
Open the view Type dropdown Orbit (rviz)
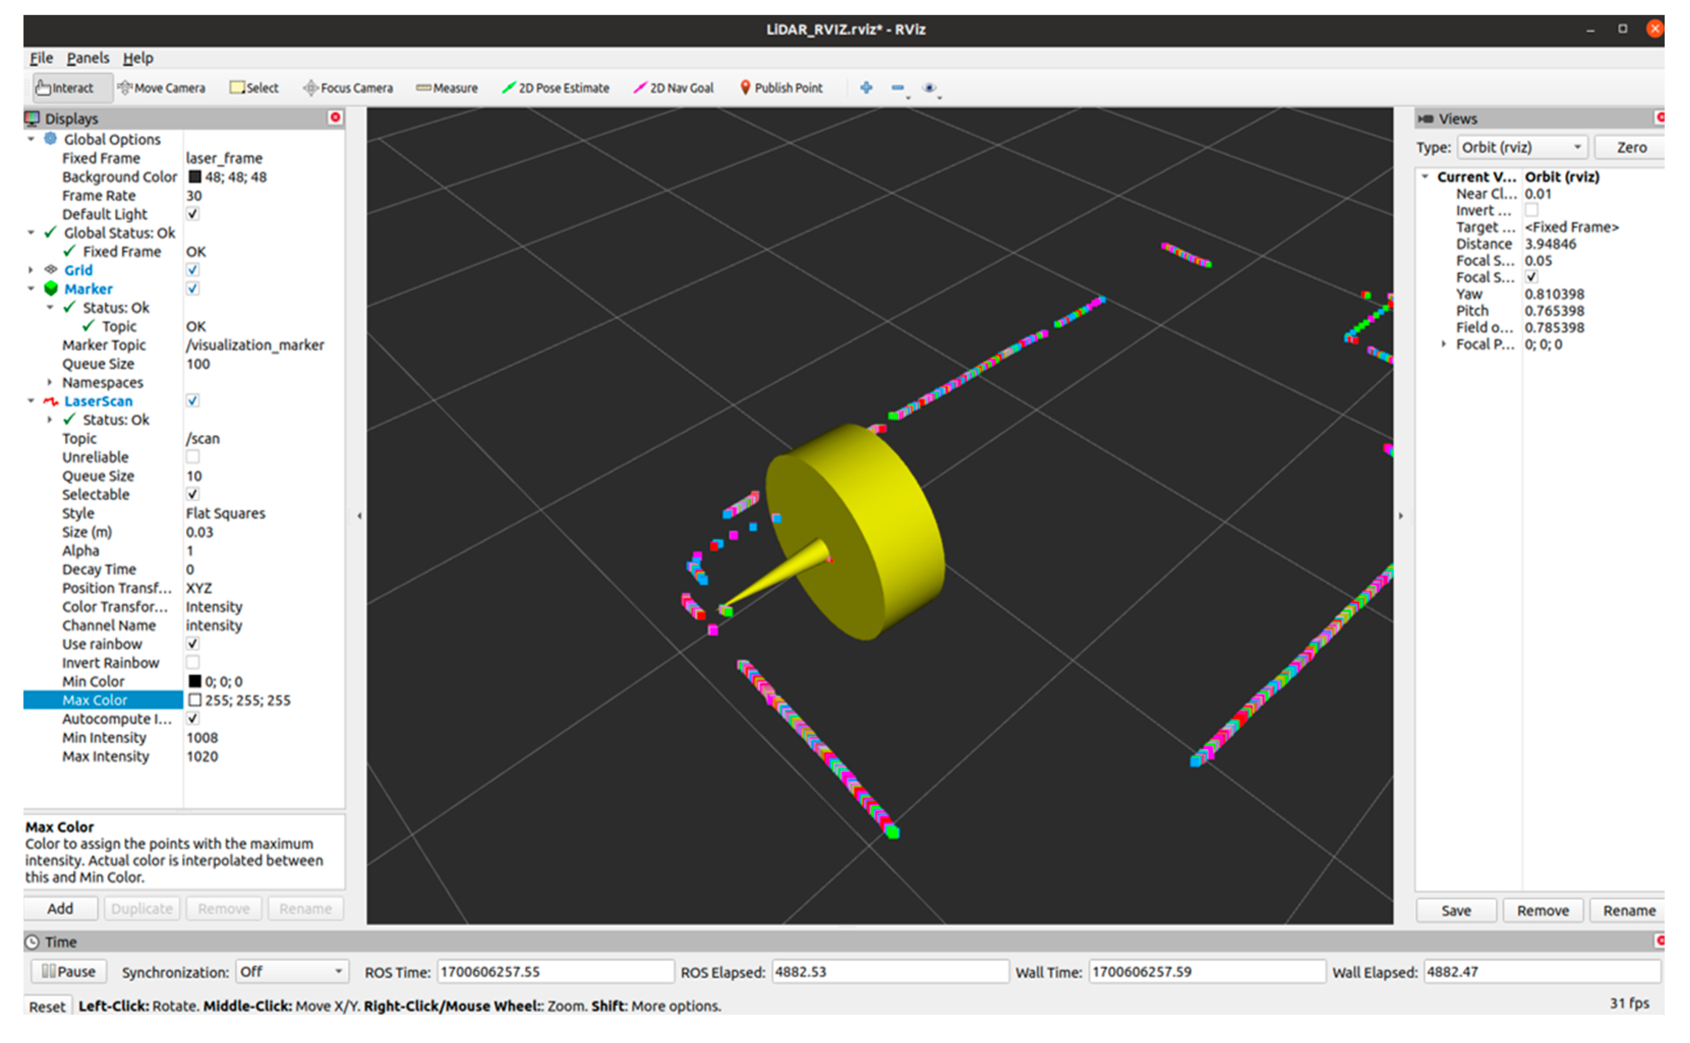[x=1521, y=147]
